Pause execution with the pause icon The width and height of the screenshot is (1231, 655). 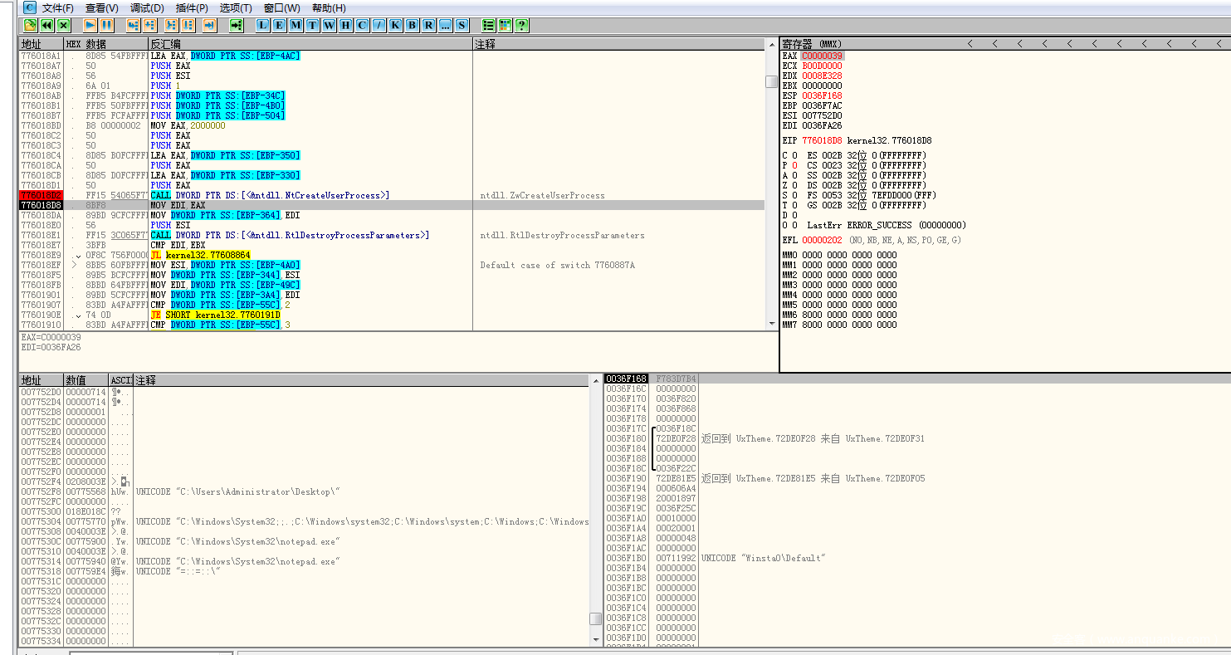(106, 25)
